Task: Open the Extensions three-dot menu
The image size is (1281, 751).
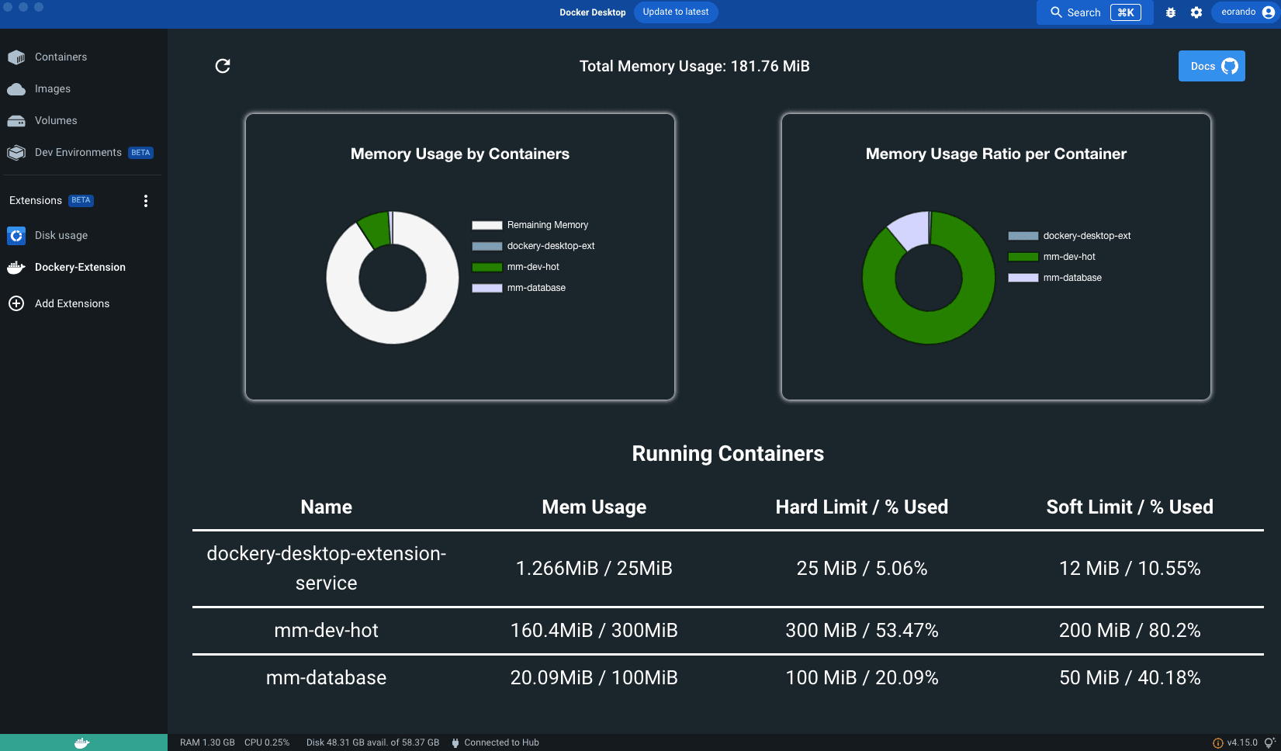Action: pyautogui.click(x=146, y=201)
